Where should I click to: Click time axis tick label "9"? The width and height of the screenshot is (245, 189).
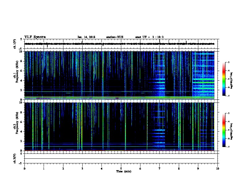click(198, 168)
